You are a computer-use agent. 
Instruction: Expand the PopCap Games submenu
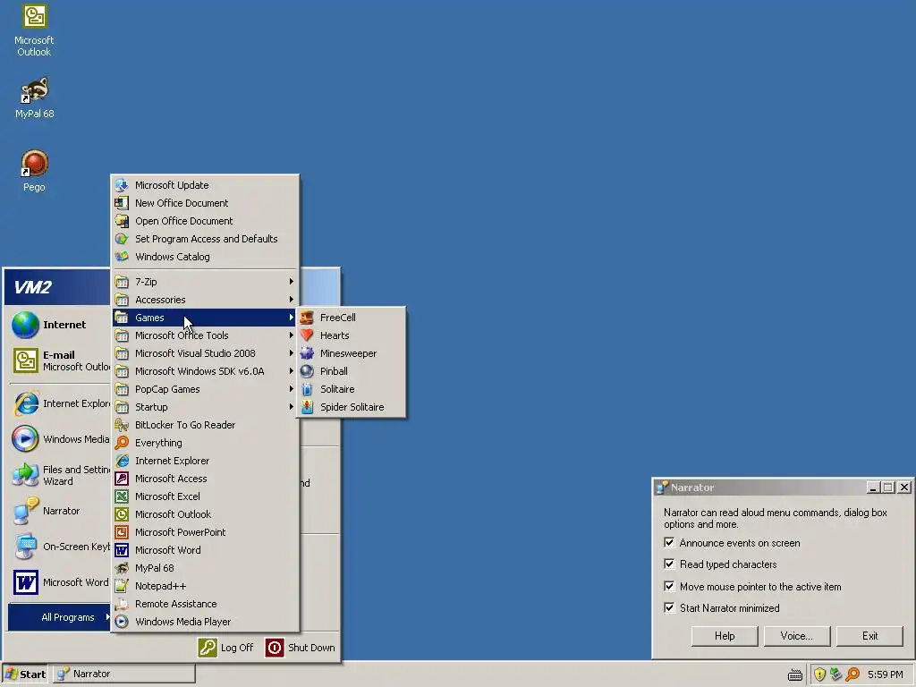(x=205, y=389)
